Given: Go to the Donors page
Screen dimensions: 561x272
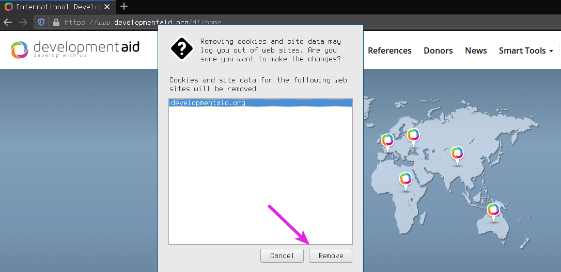Looking at the screenshot, I should pos(438,50).
